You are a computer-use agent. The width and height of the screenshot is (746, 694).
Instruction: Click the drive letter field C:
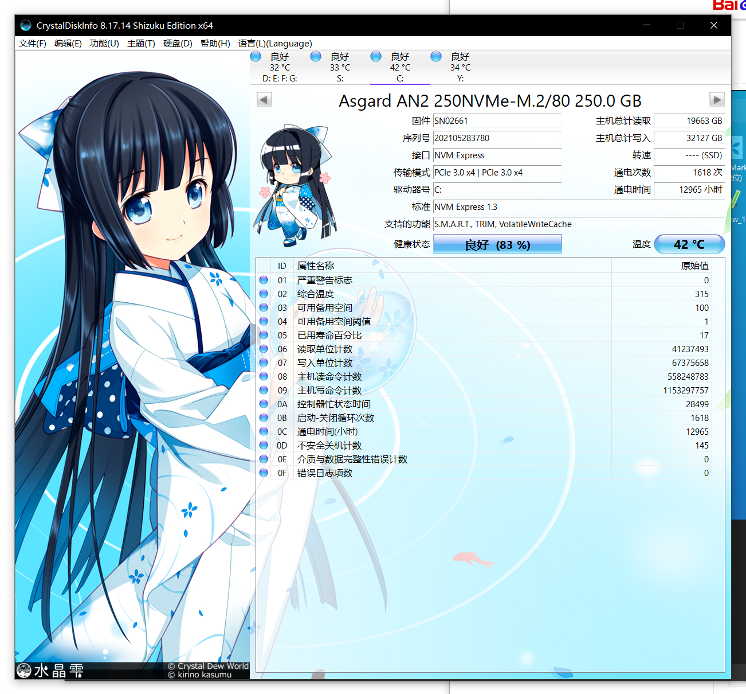click(497, 190)
